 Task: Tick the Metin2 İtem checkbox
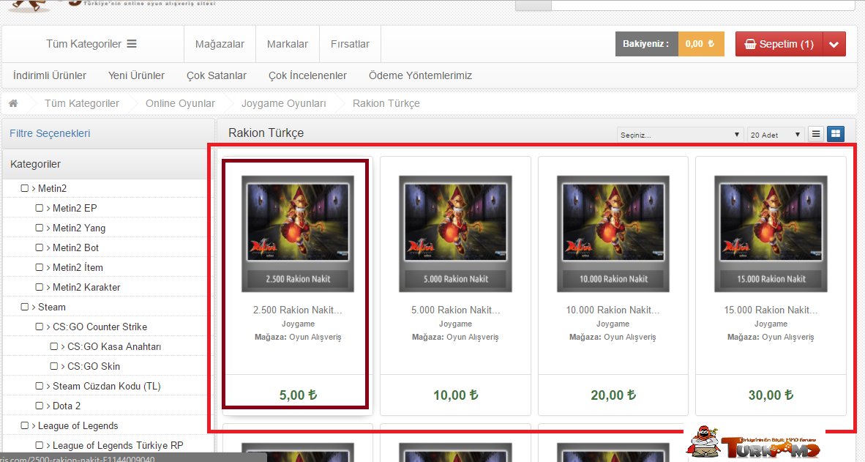point(40,267)
